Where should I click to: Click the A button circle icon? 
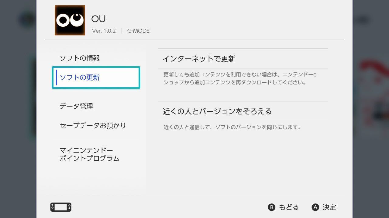coord(315,207)
